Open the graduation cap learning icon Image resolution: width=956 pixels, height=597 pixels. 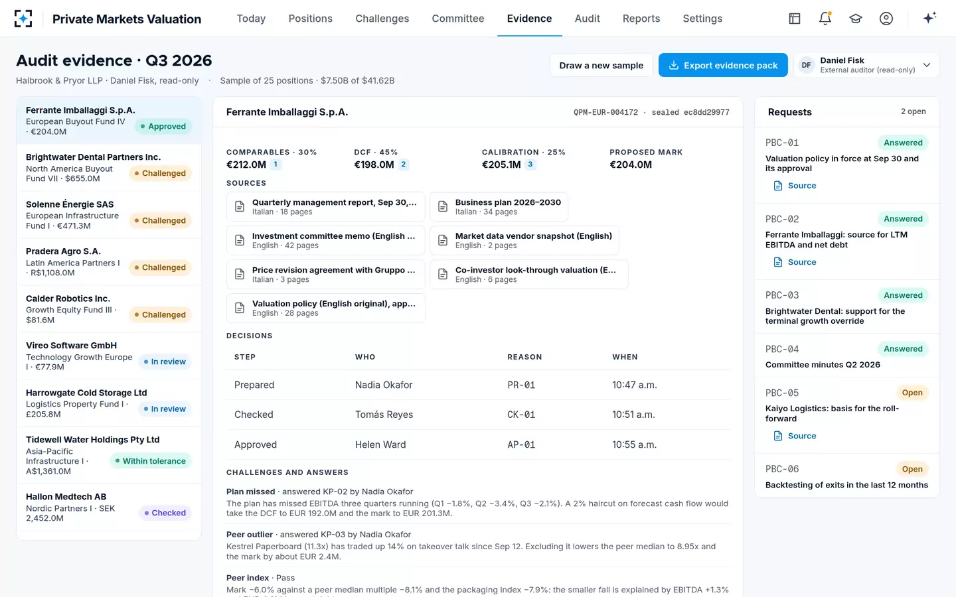[856, 19]
